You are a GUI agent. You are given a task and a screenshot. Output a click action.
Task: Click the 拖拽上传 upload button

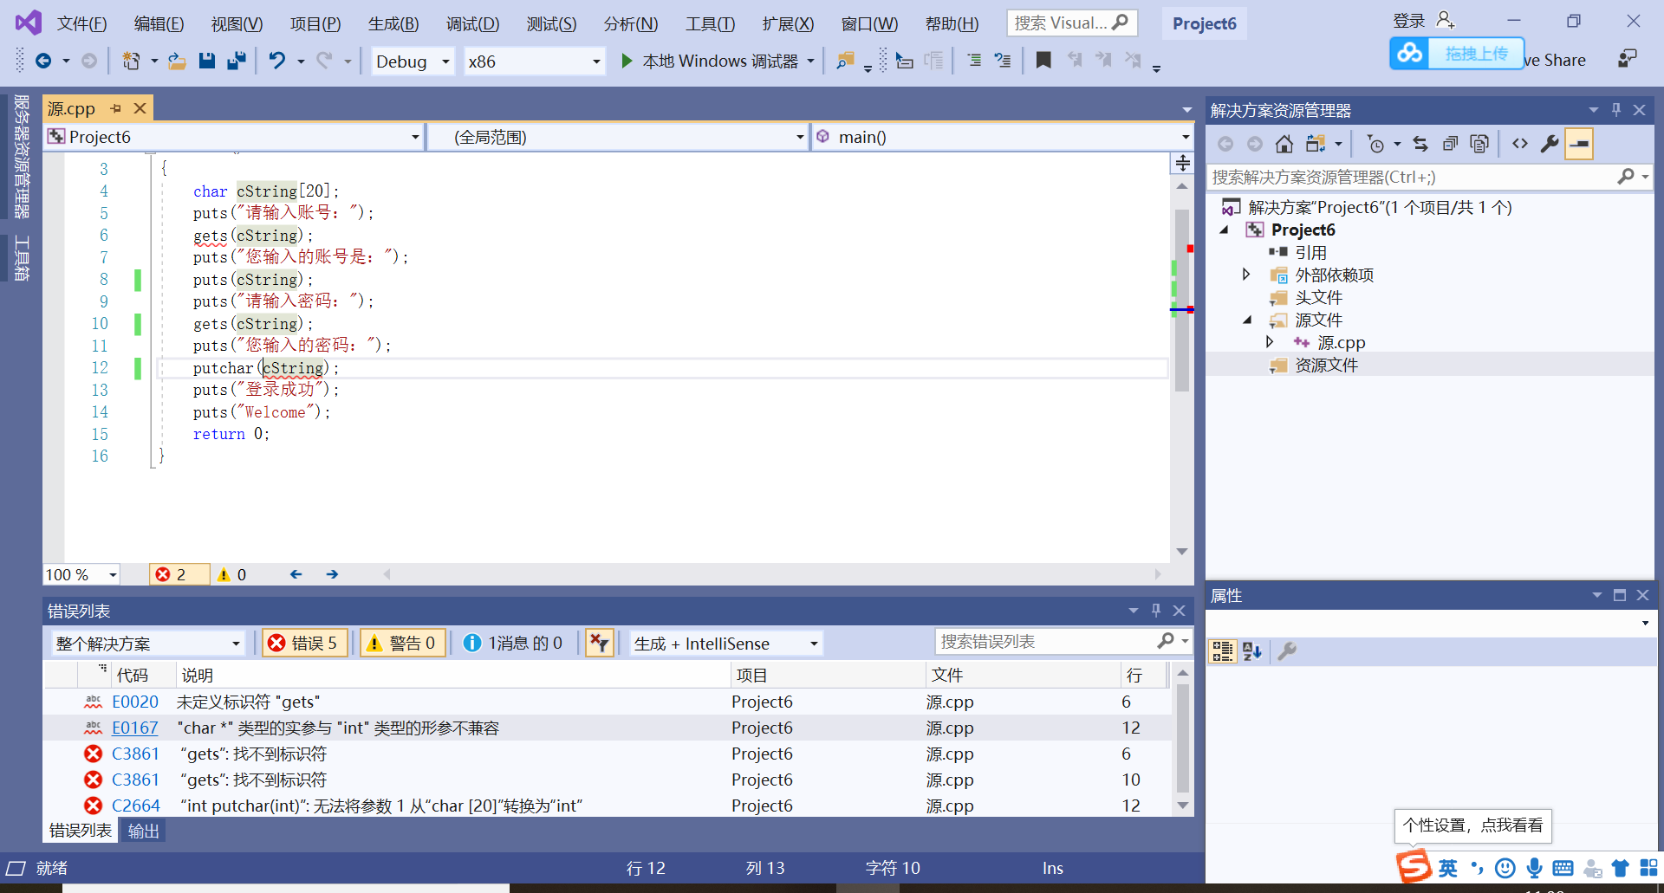[1456, 53]
